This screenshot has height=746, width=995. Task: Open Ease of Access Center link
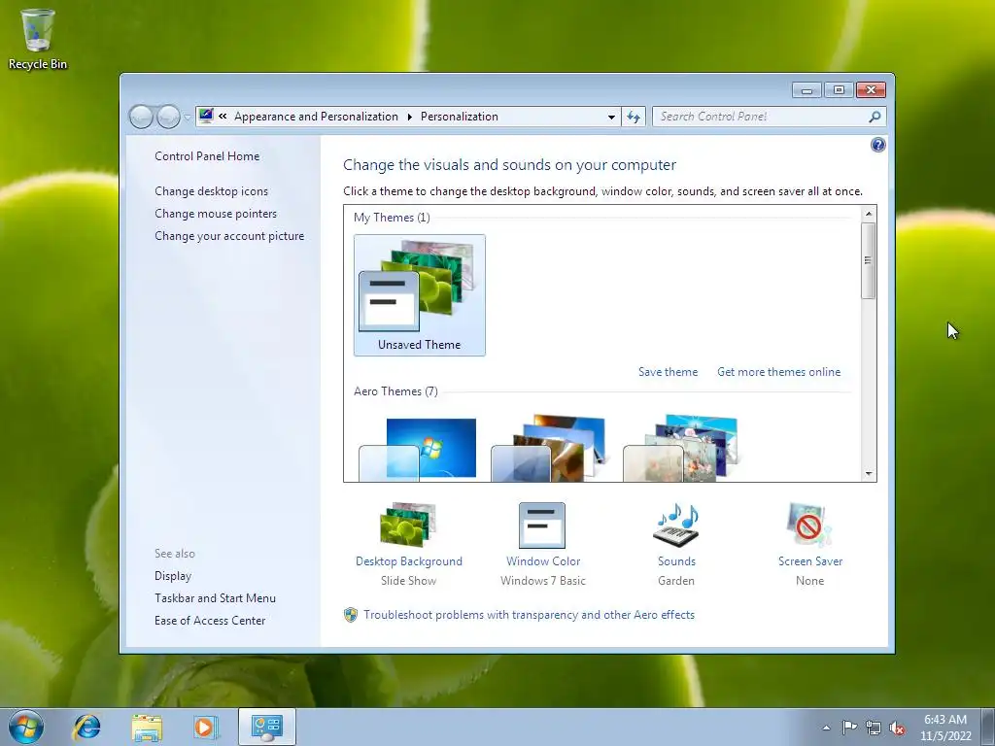coord(210,621)
